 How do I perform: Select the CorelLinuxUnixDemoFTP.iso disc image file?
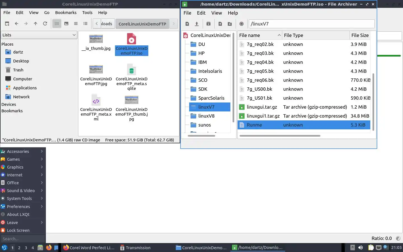pyautogui.click(x=132, y=44)
